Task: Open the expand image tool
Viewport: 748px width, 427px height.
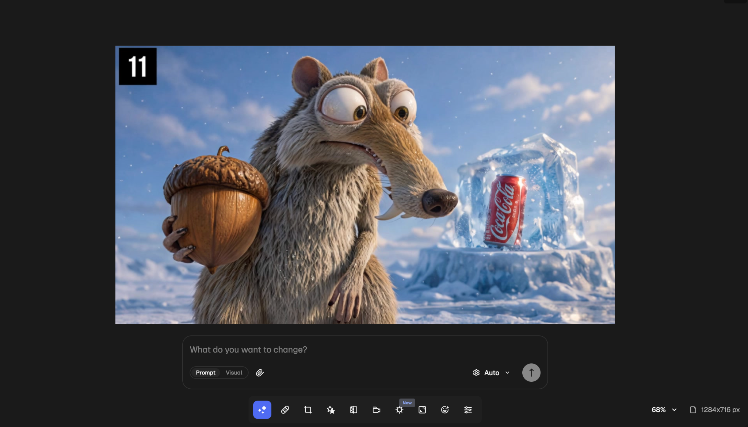Action: (422, 409)
